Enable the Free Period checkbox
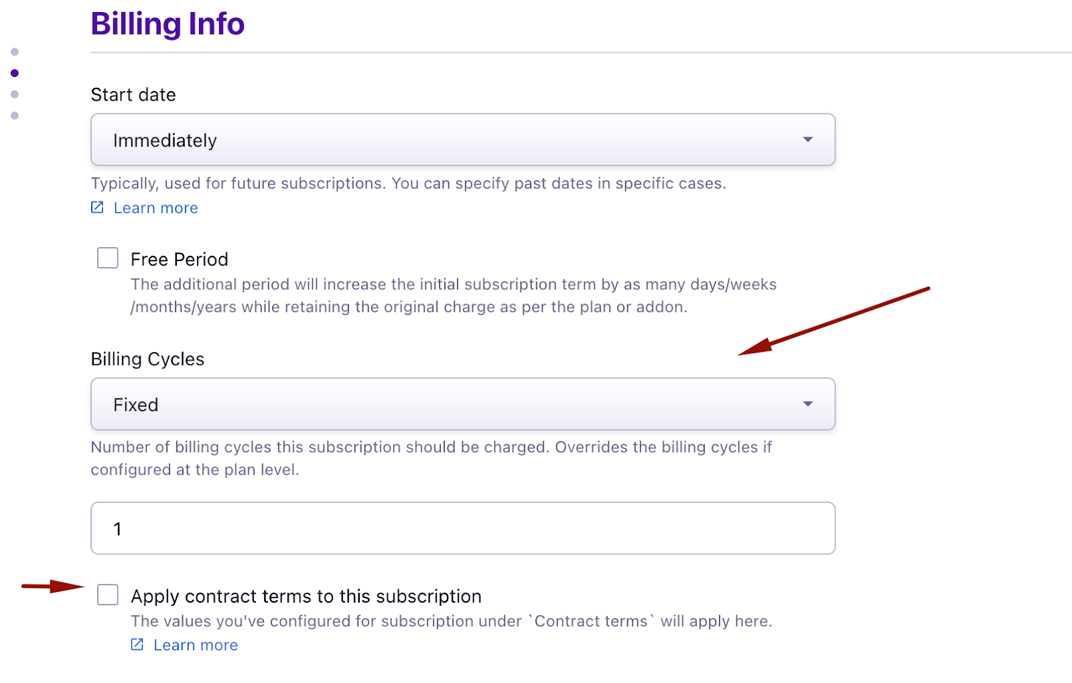Image resolution: width=1072 pixels, height=683 pixels. 108,258
